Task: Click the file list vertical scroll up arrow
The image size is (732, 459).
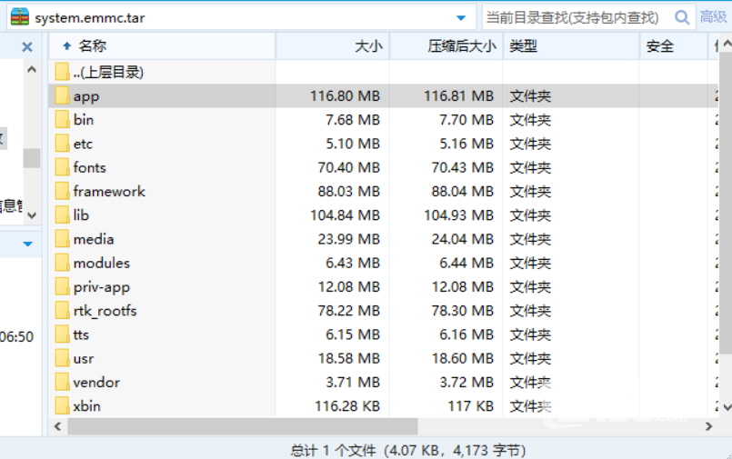Action: coord(727,44)
